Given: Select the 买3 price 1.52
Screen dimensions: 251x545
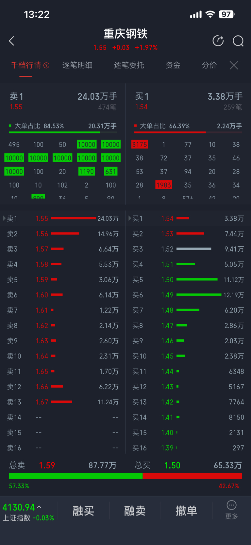Looking at the screenshot, I should tap(167, 249).
